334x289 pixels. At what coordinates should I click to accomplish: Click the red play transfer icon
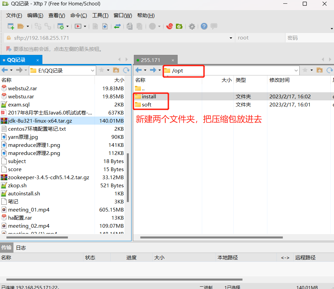pos(78,26)
